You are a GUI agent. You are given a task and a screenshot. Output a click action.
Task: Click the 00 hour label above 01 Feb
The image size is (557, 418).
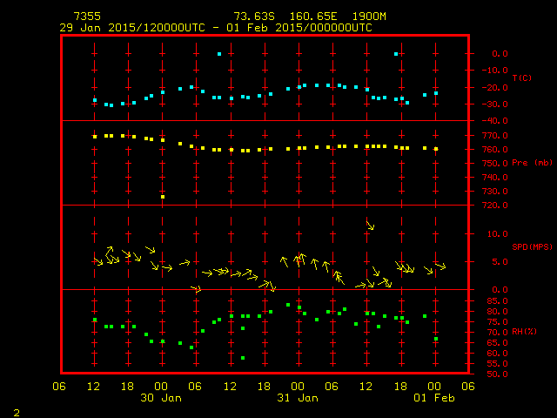[434, 387]
